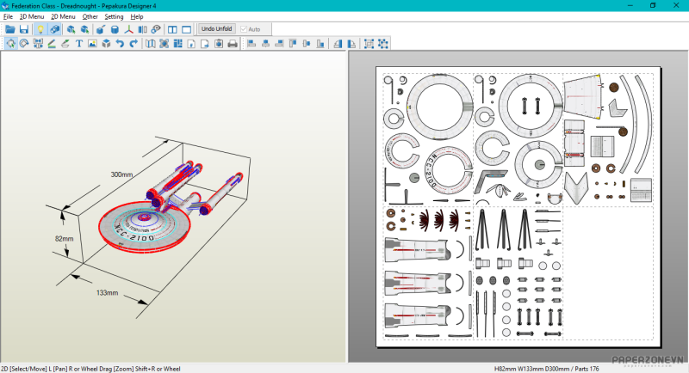Switch to the single-pane window view
Screen dimensions: 689x373
pyautogui.click(x=186, y=29)
